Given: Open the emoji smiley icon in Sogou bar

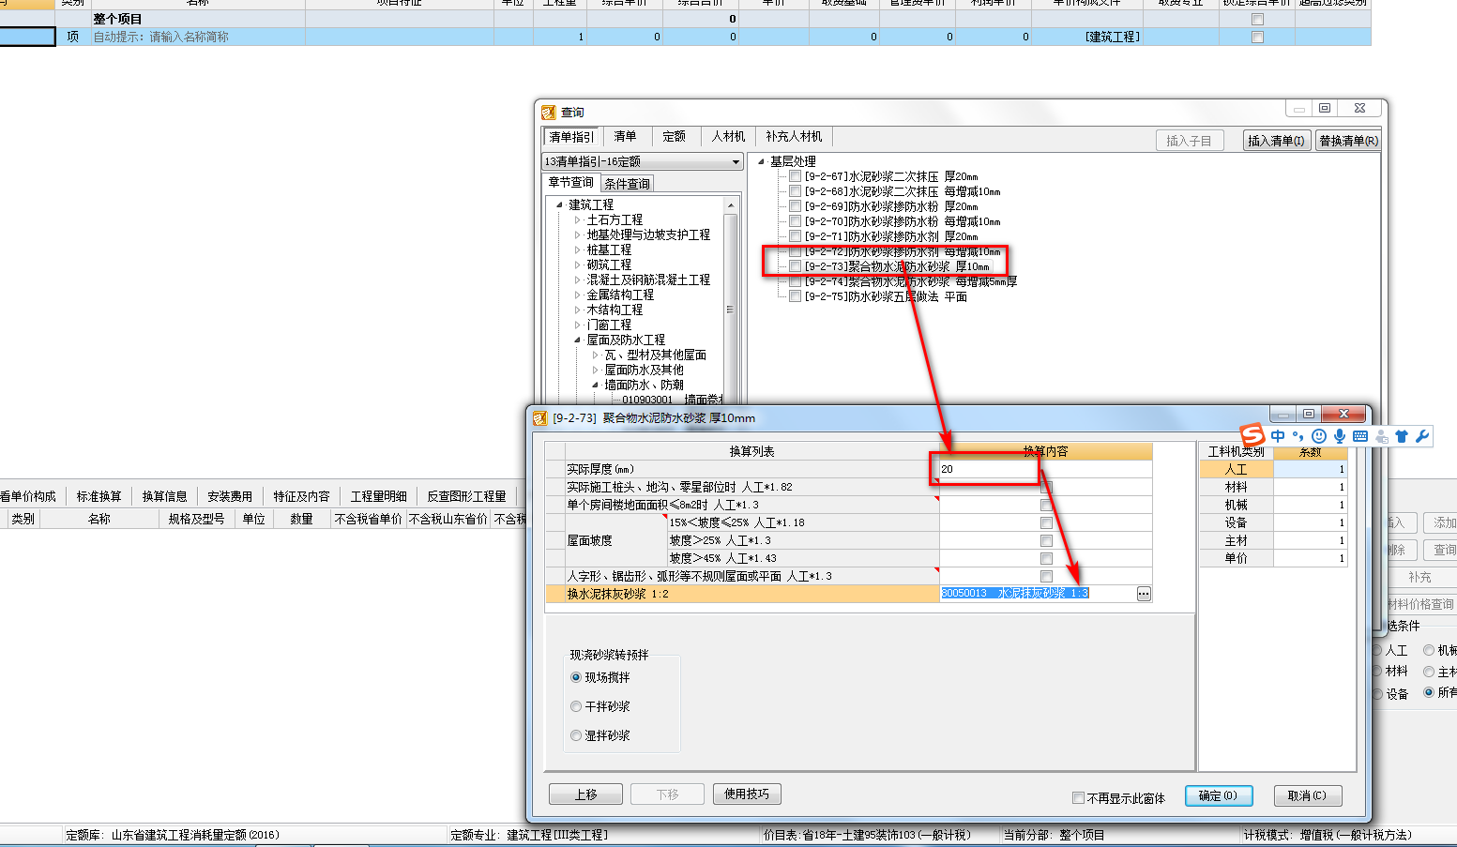Looking at the screenshot, I should pyautogui.click(x=1319, y=436).
